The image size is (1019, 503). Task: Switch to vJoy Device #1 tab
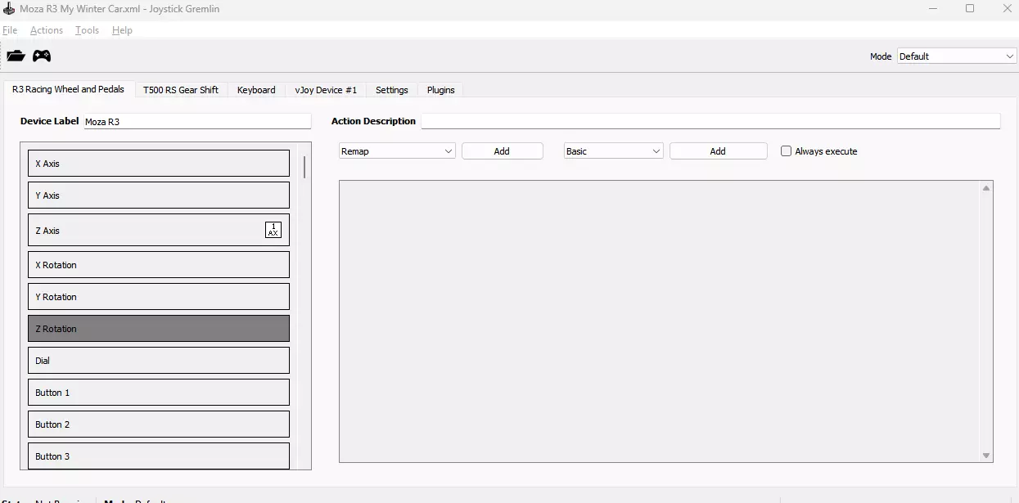(326, 90)
